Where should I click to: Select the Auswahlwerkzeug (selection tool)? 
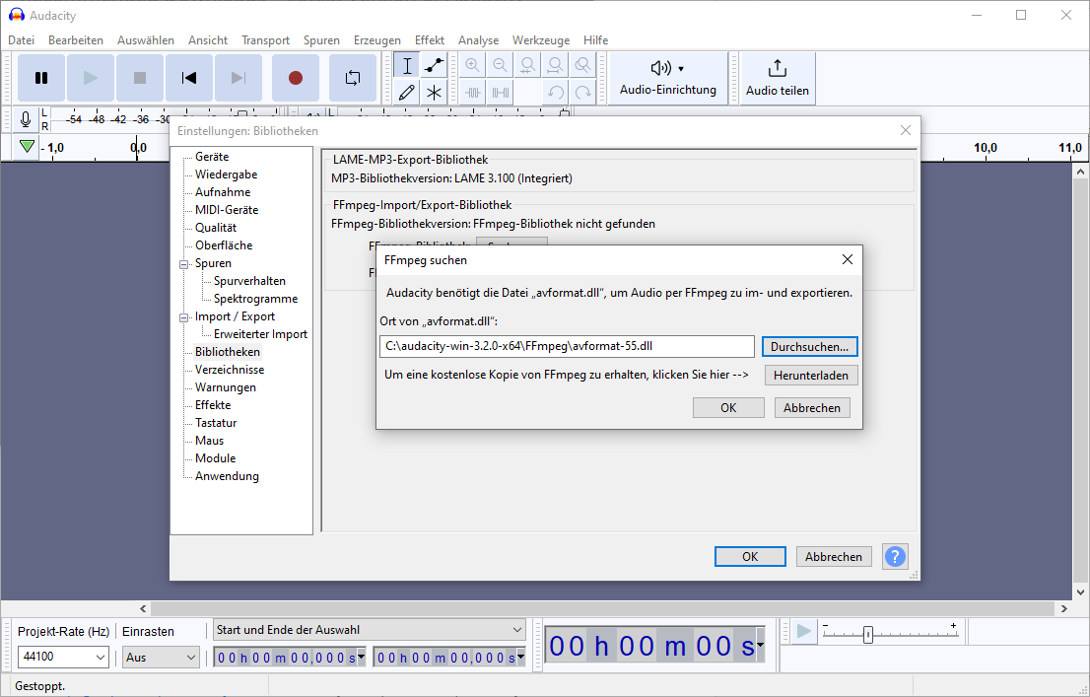click(x=407, y=64)
